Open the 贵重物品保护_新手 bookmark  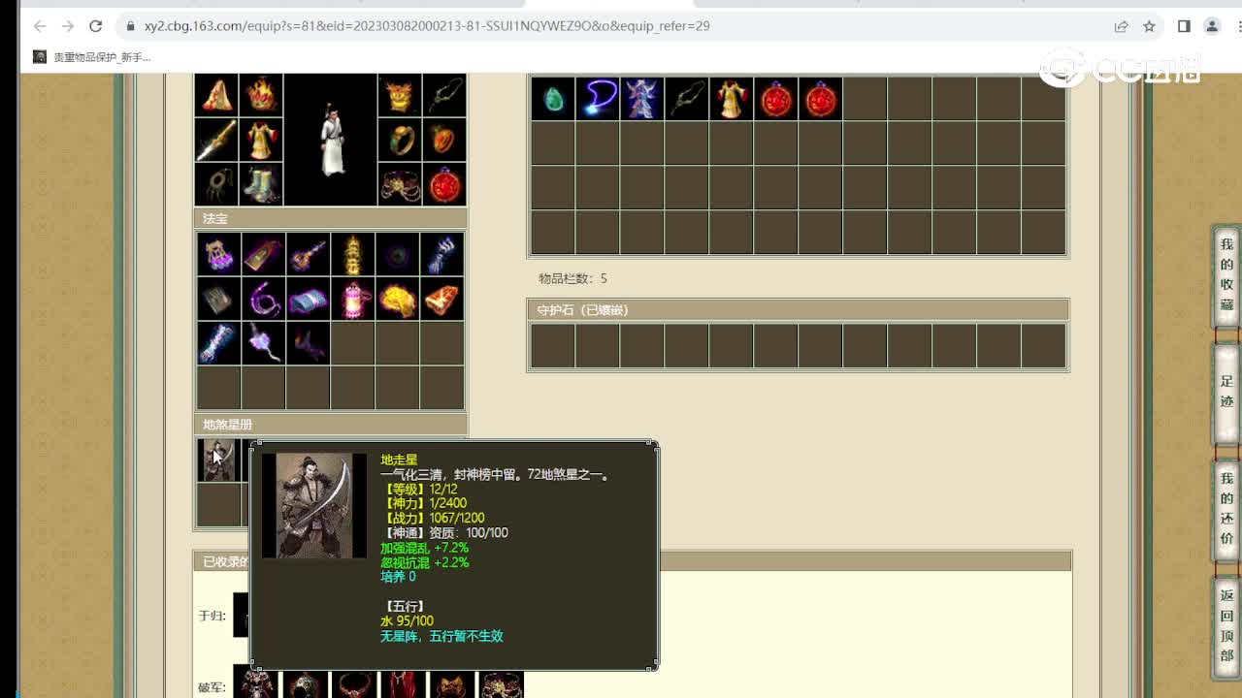tap(92, 57)
